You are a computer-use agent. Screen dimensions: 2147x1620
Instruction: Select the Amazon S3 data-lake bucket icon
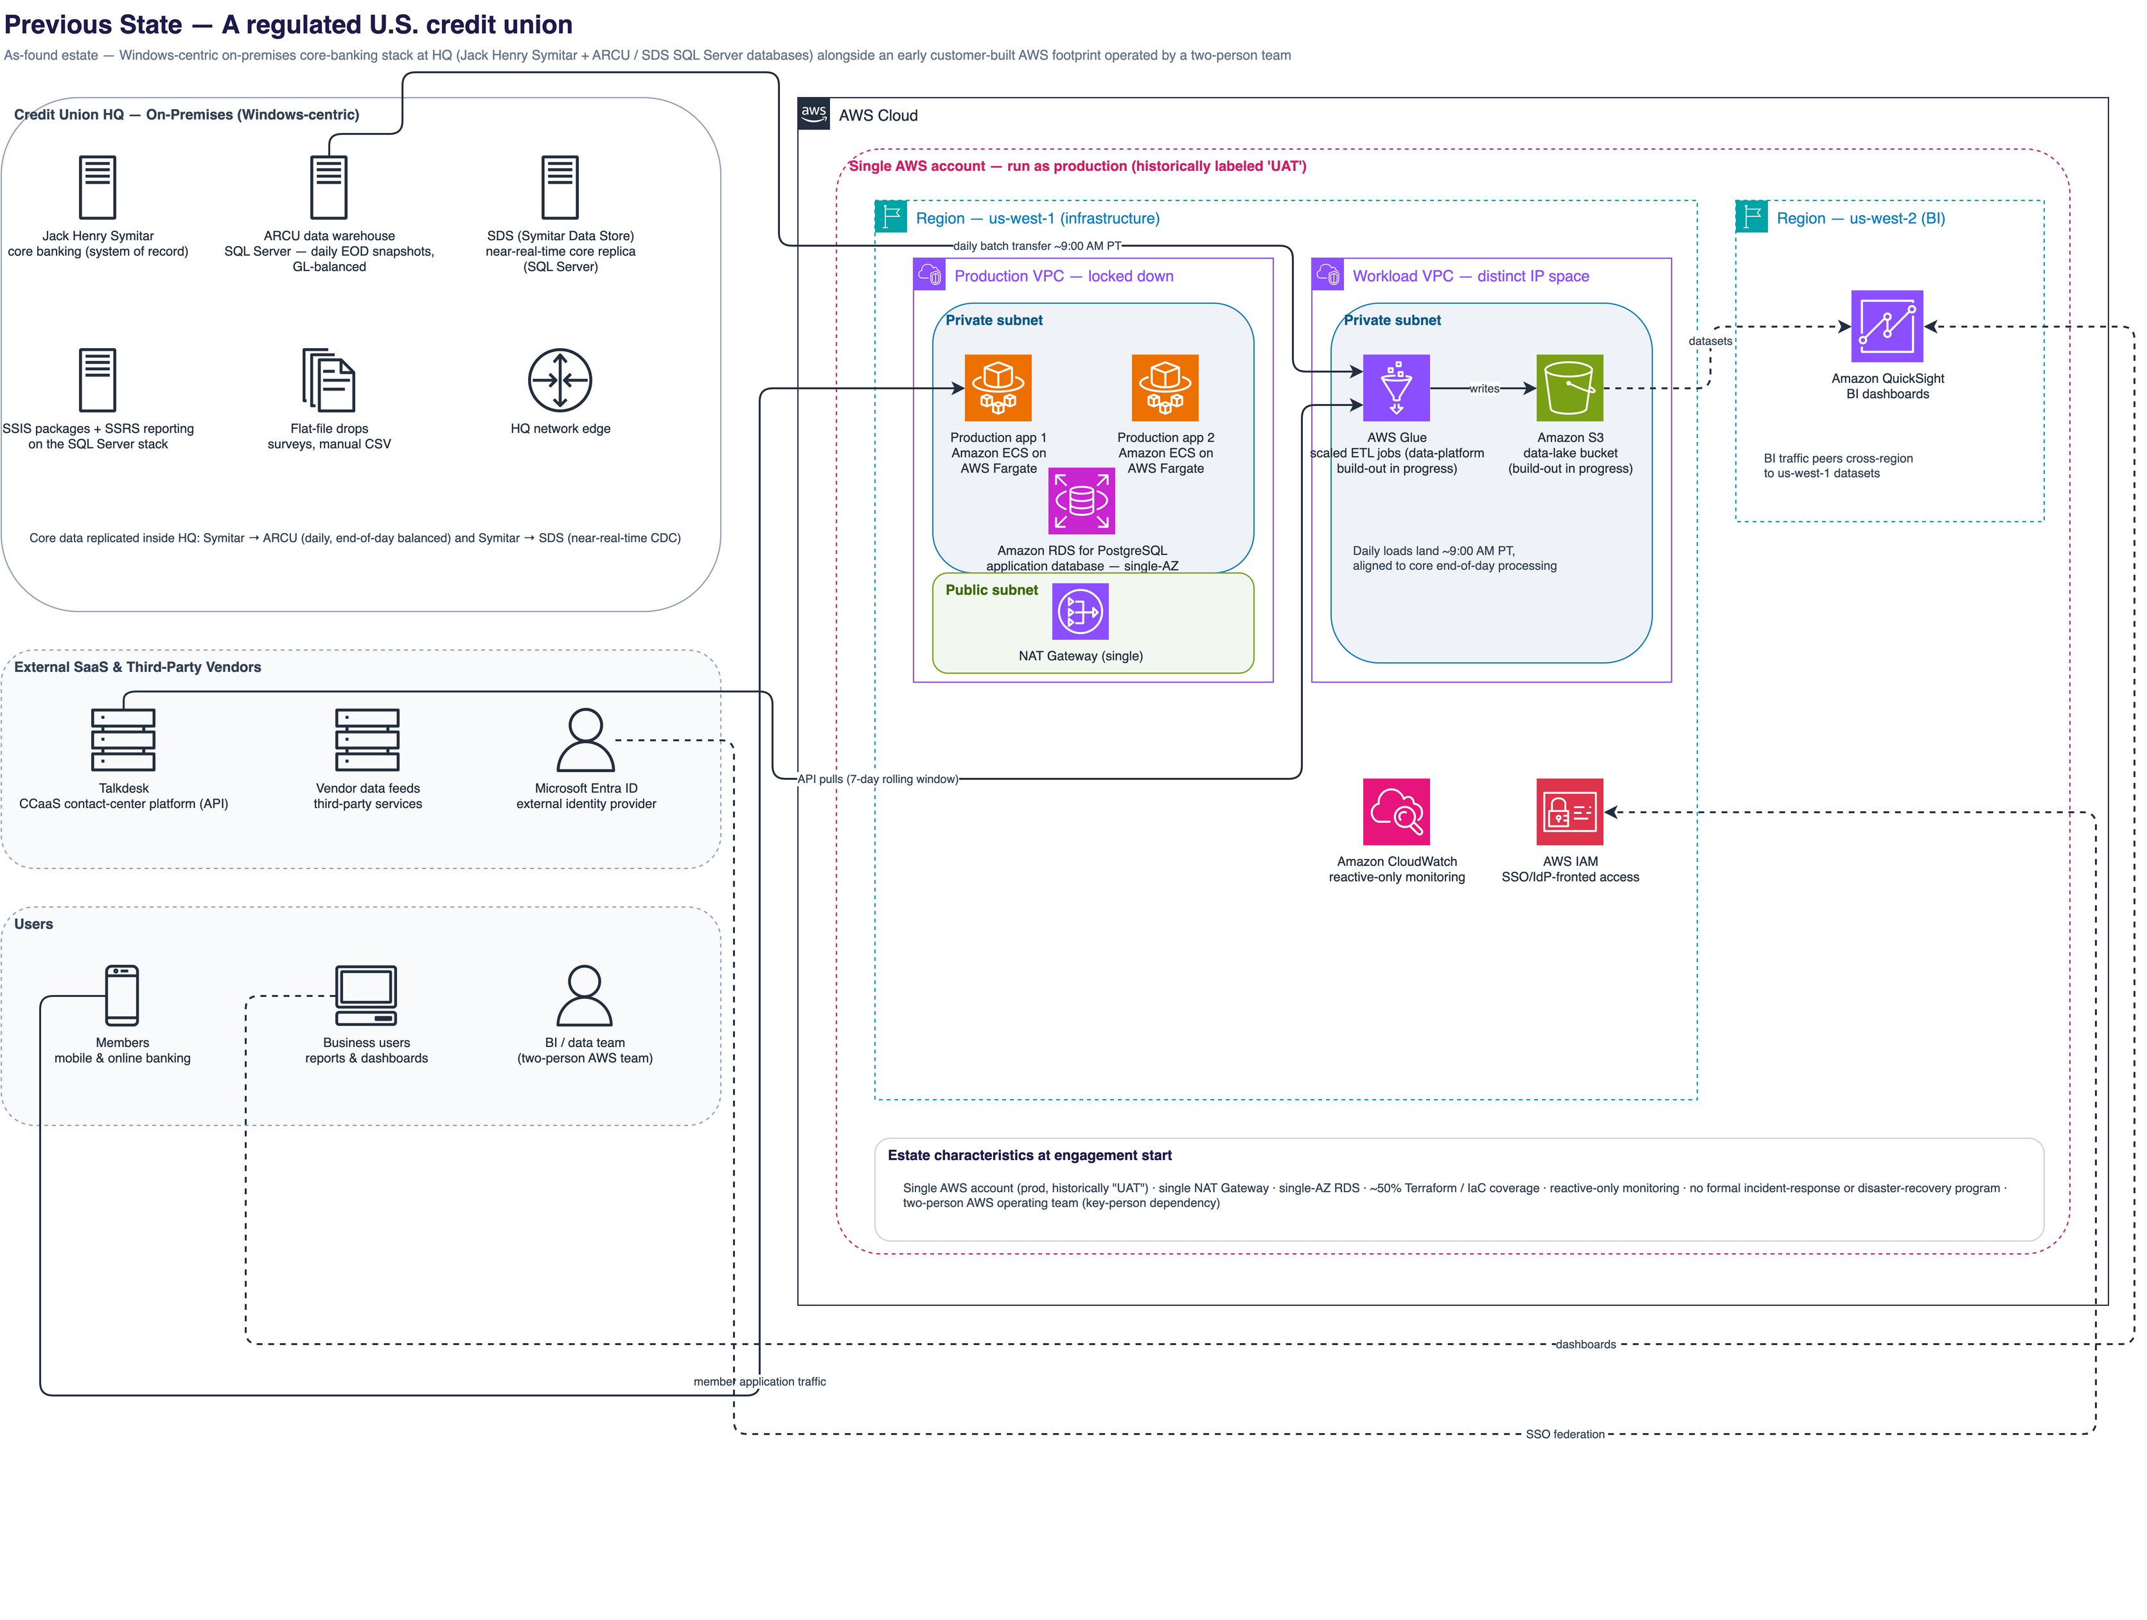1569,388
